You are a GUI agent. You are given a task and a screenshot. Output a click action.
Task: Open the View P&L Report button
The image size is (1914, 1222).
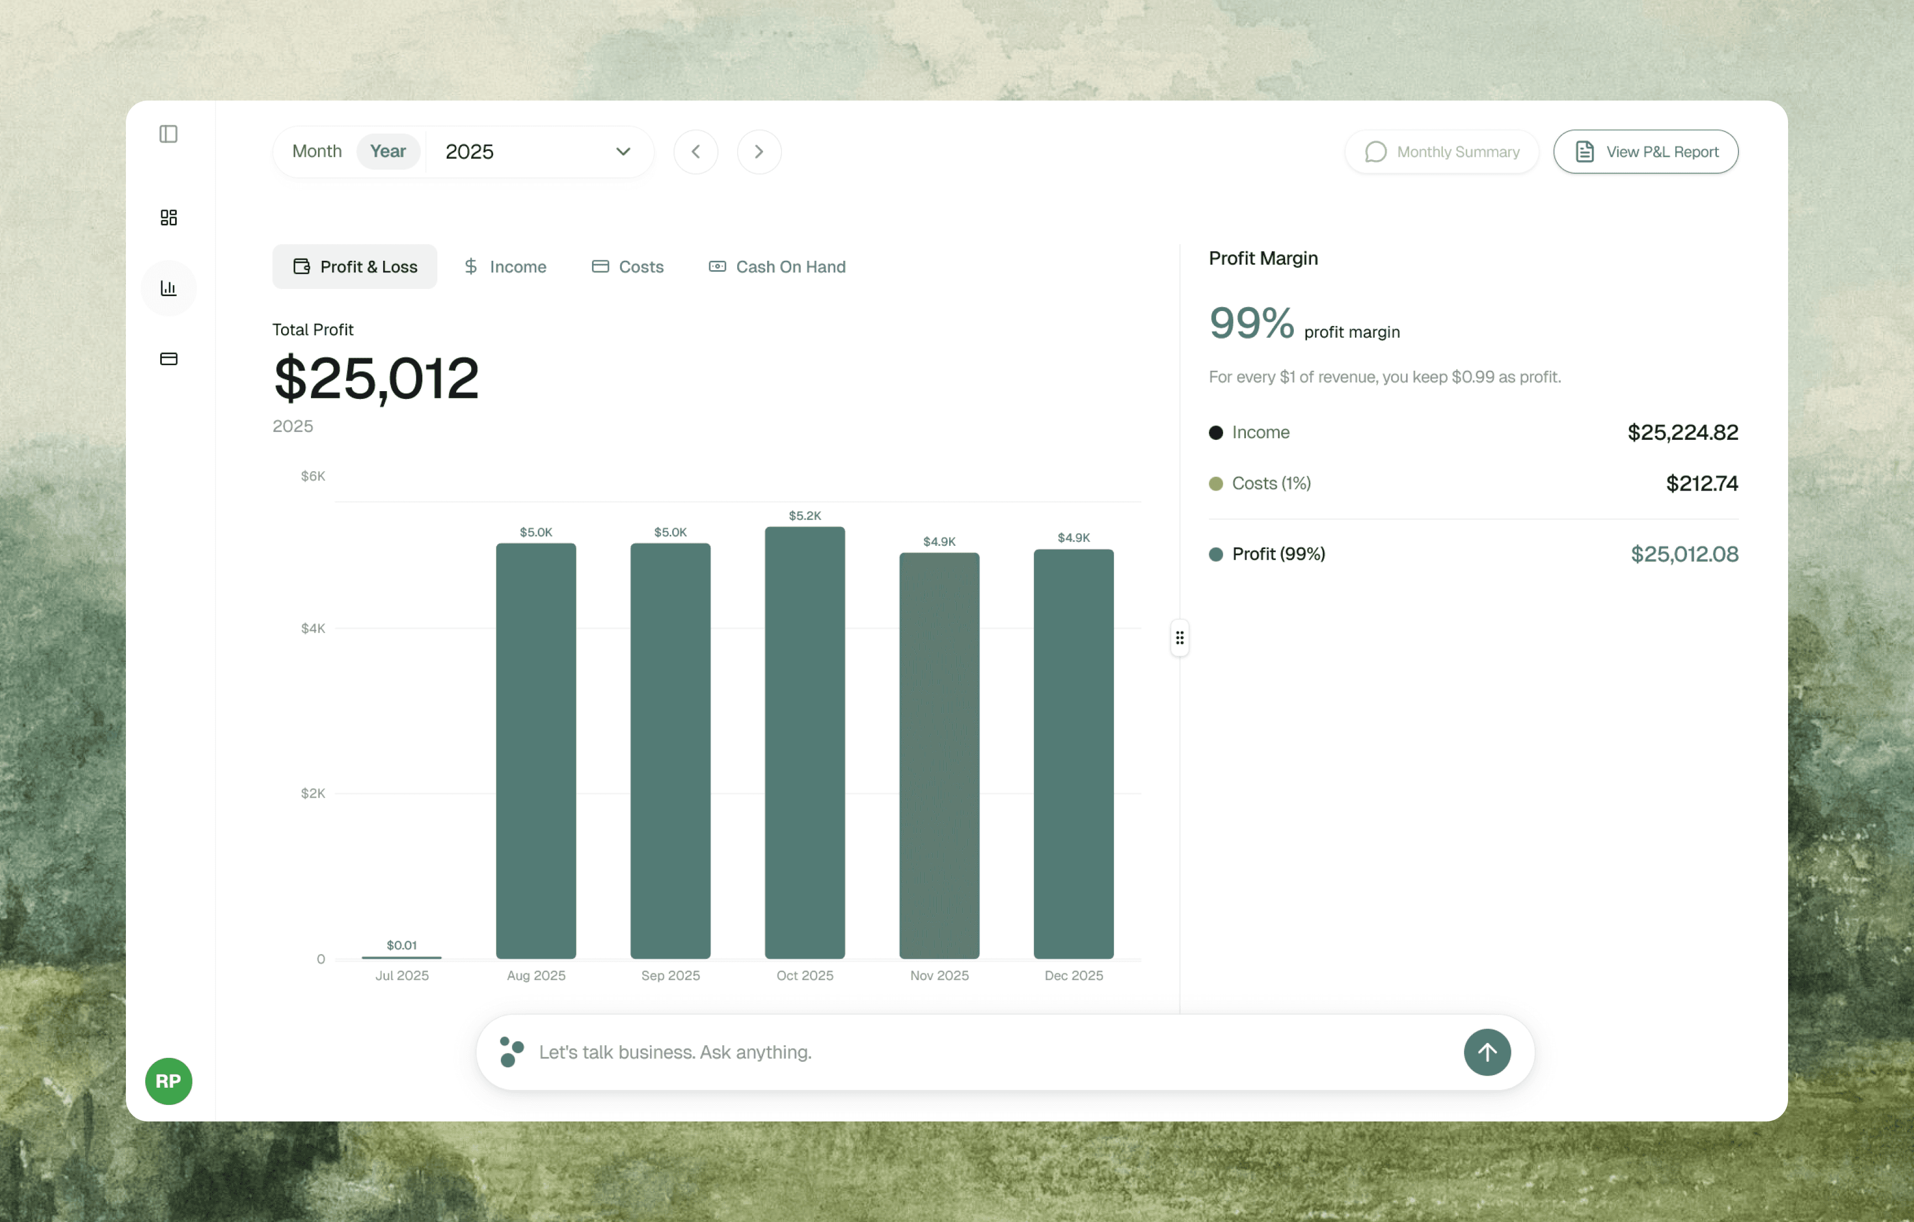(1645, 151)
